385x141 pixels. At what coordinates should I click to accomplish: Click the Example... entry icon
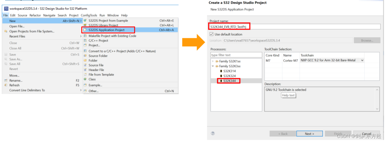[x=85, y=85]
